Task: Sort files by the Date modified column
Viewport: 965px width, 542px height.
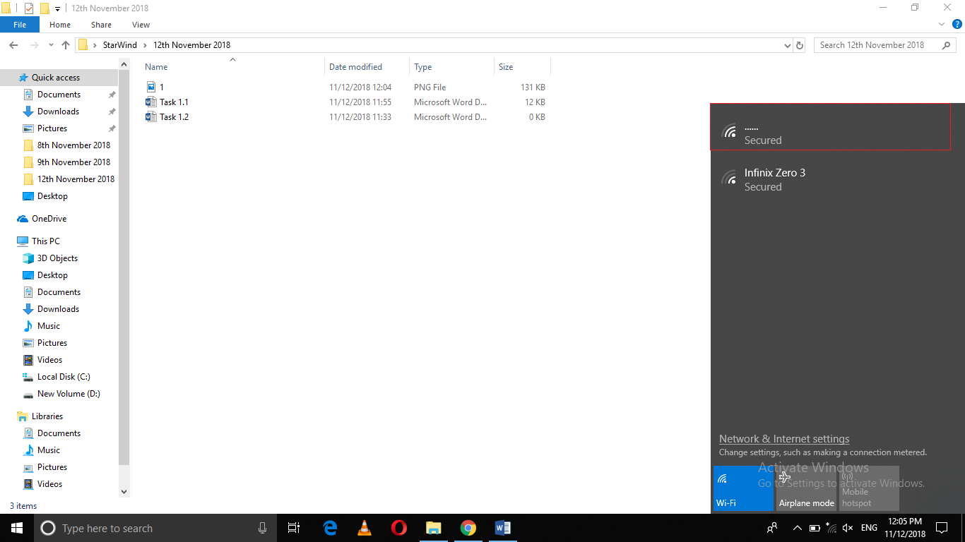Action: [x=356, y=66]
